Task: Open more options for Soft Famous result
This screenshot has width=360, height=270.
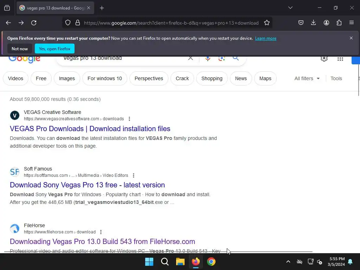Action: 133,175
